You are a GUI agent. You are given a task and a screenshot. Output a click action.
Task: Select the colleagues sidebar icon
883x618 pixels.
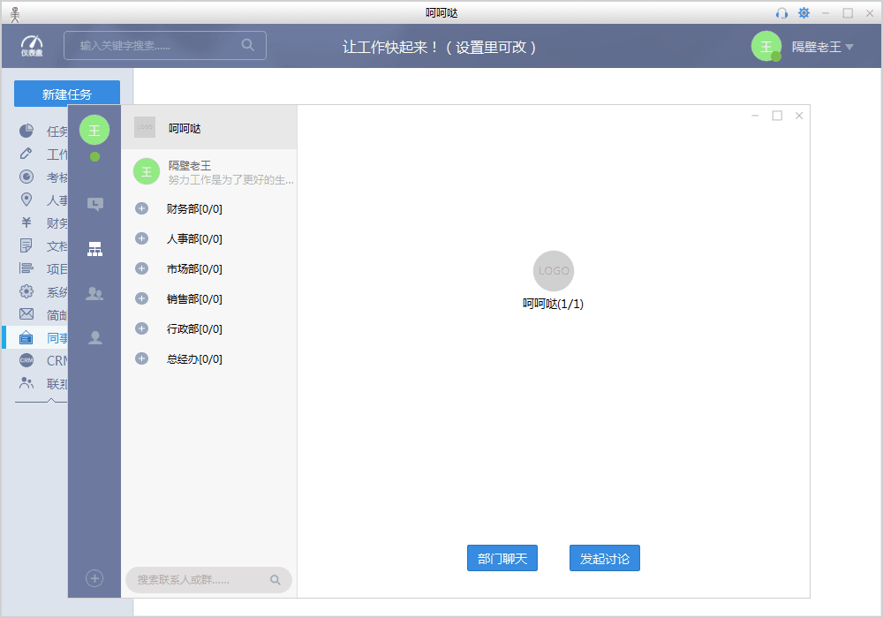tap(26, 337)
